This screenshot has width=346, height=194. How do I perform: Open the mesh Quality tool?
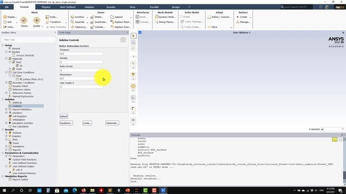coord(37,20)
